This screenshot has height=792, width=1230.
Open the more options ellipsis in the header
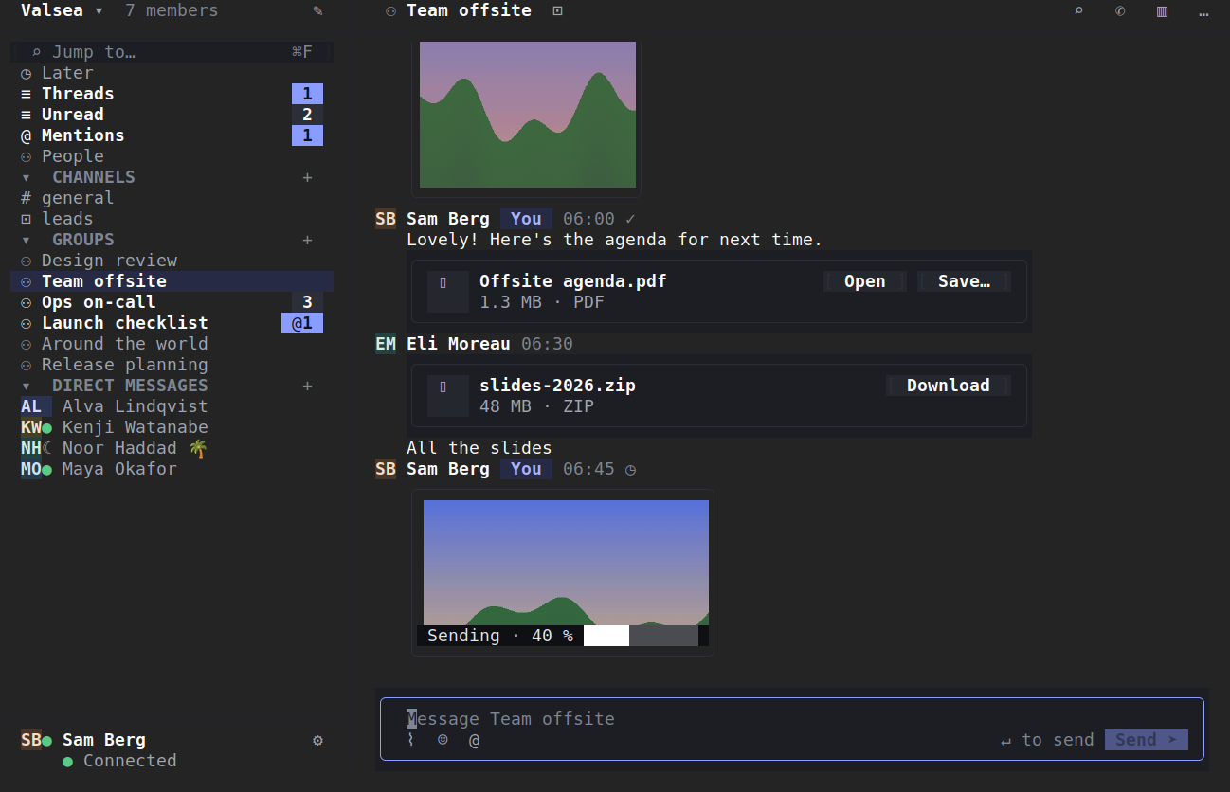pyautogui.click(x=1203, y=11)
